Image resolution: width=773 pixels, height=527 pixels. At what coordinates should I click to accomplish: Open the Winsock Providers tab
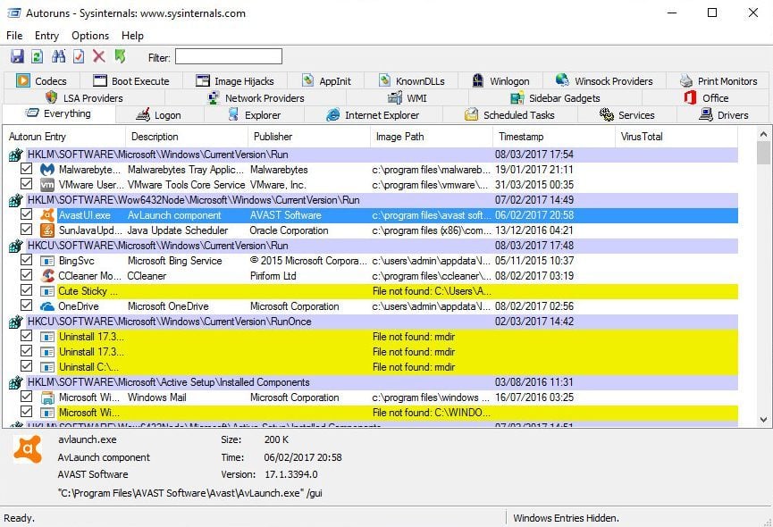click(604, 81)
